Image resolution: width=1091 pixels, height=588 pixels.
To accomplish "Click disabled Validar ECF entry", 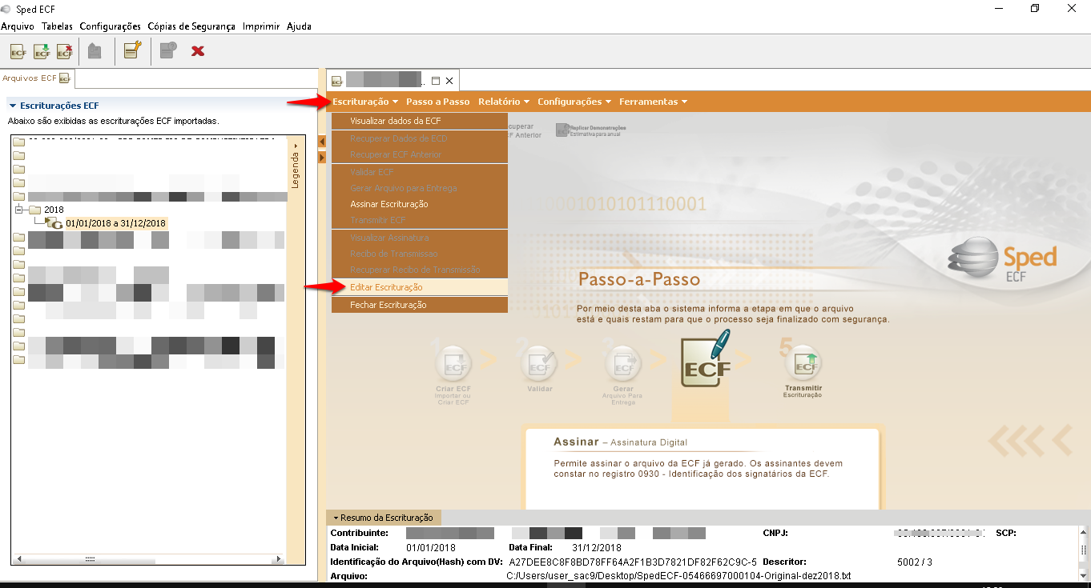I will tap(420, 172).
